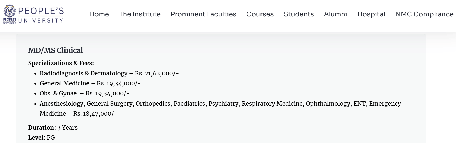Click the Rs. 18,47,000/- fee amount

click(95, 114)
